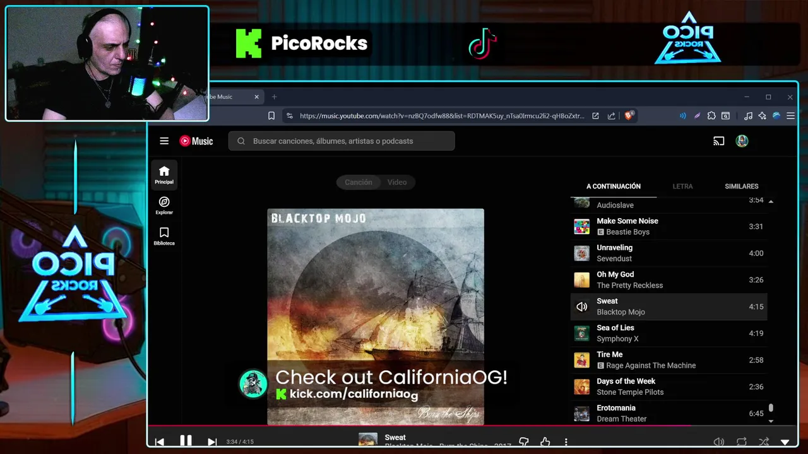Switch to Video mode

[397, 182]
